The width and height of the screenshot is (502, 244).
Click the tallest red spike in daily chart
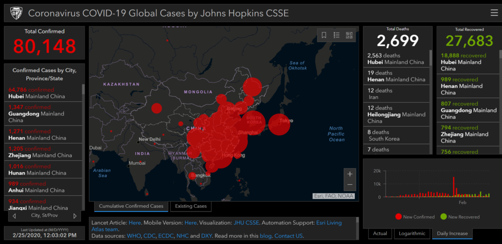point(454,187)
